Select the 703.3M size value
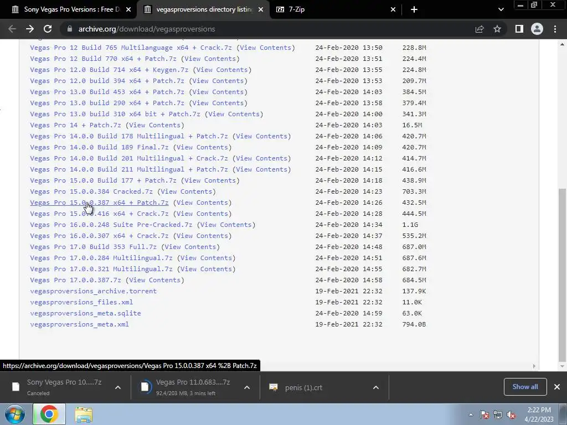Viewport: 567px width, 425px height. (414, 191)
